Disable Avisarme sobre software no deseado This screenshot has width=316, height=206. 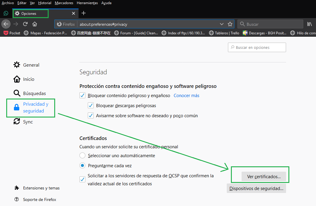tap(91, 116)
